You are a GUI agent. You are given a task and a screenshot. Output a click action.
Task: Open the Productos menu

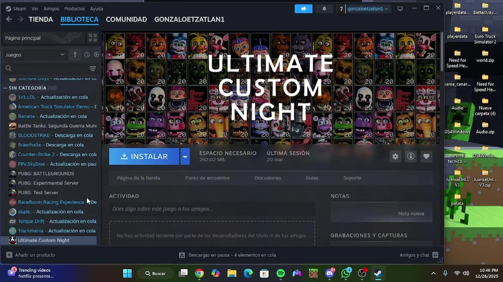pos(74,9)
